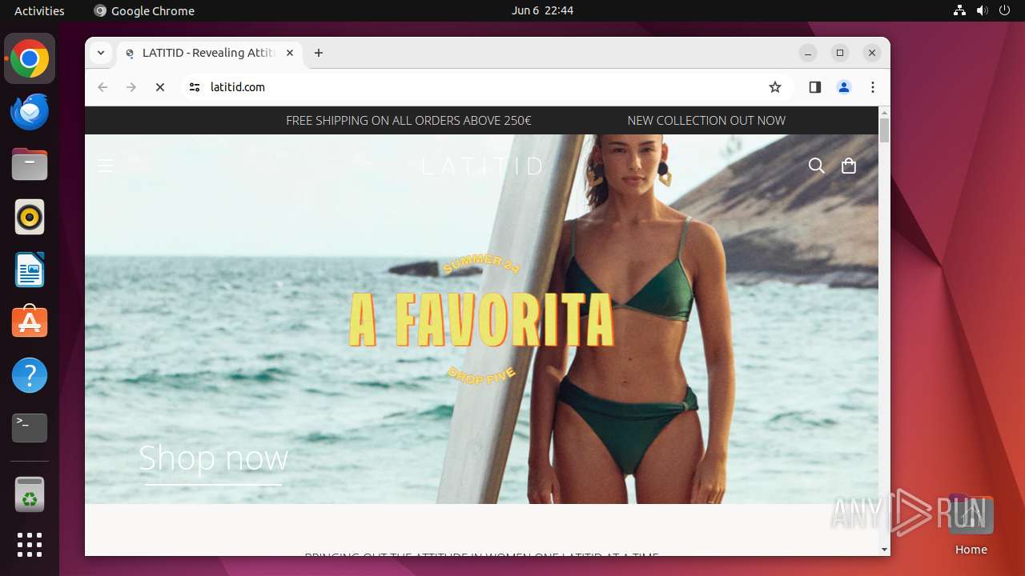Click the Shop now link
Image resolution: width=1025 pixels, height=576 pixels.
[x=213, y=458]
